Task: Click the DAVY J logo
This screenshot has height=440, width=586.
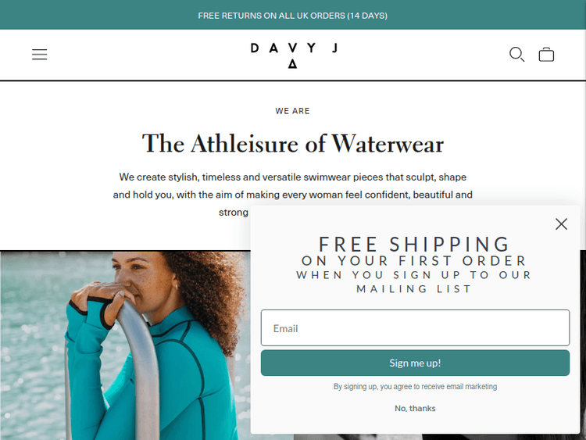Action: (x=293, y=48)
